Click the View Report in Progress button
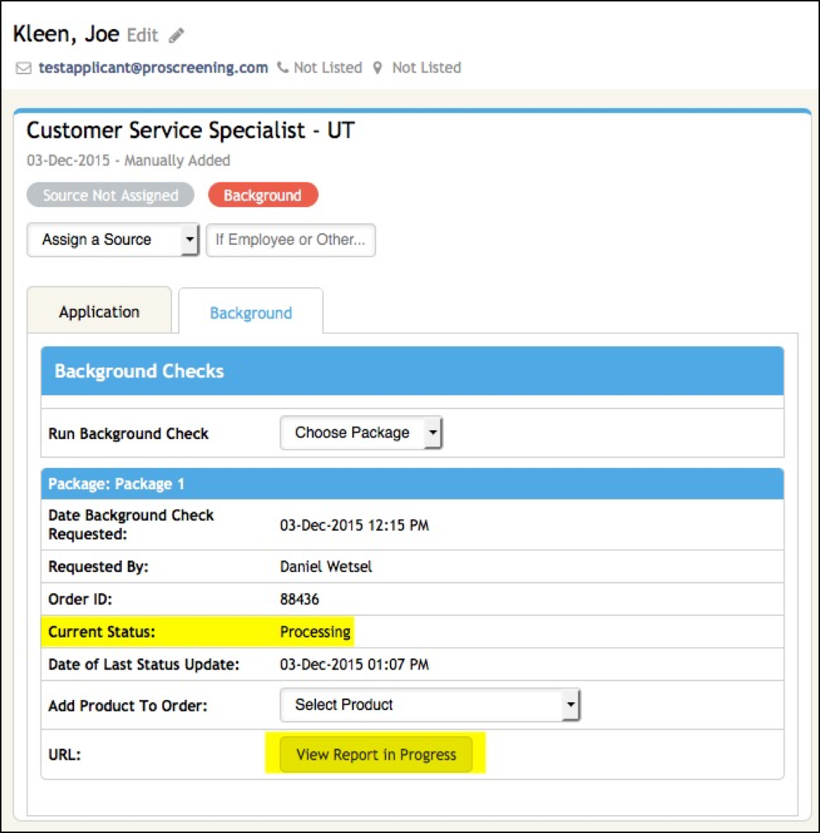Screen dimensions: 820x833 [x=376, y=754]
